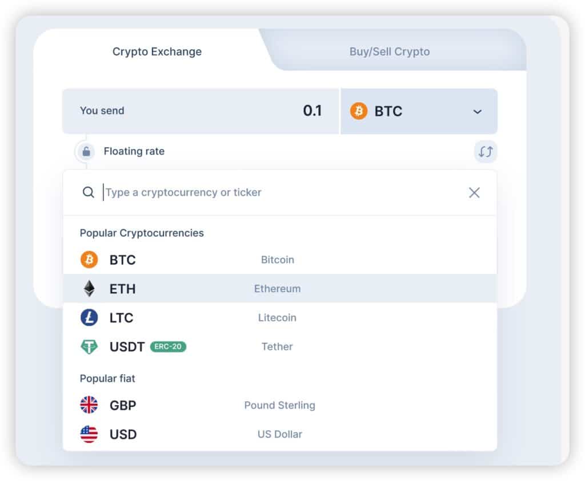Select the US Dollar option
The image size is (585, 481).
pyautogui.click(x=279, y=435)
